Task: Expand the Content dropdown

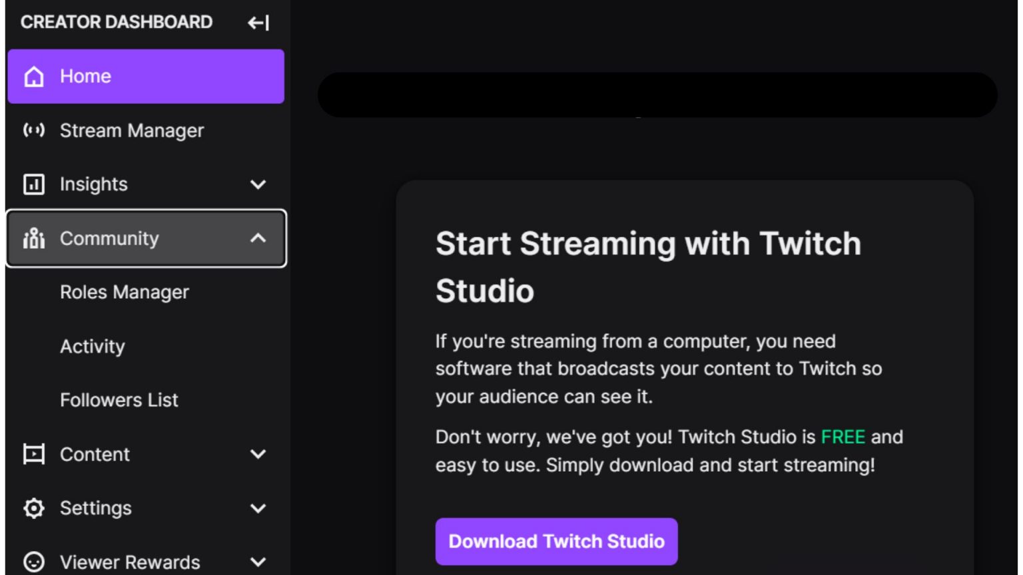Action: (x=258, y=455)
